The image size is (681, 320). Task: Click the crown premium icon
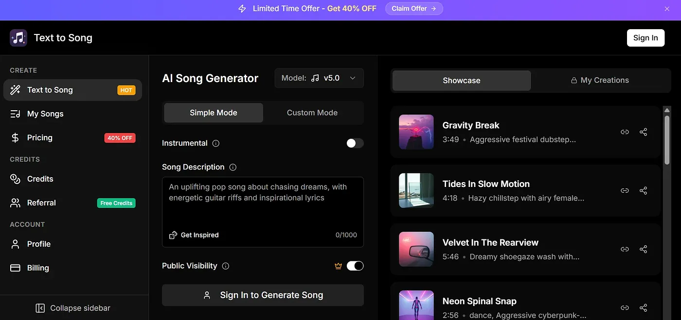(339, 266)
